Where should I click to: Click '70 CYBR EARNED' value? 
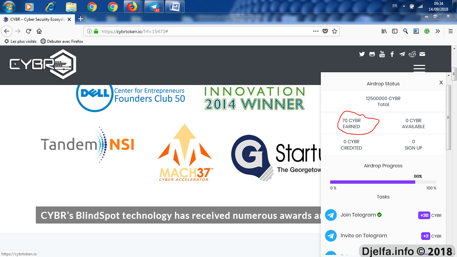(351, 123)
